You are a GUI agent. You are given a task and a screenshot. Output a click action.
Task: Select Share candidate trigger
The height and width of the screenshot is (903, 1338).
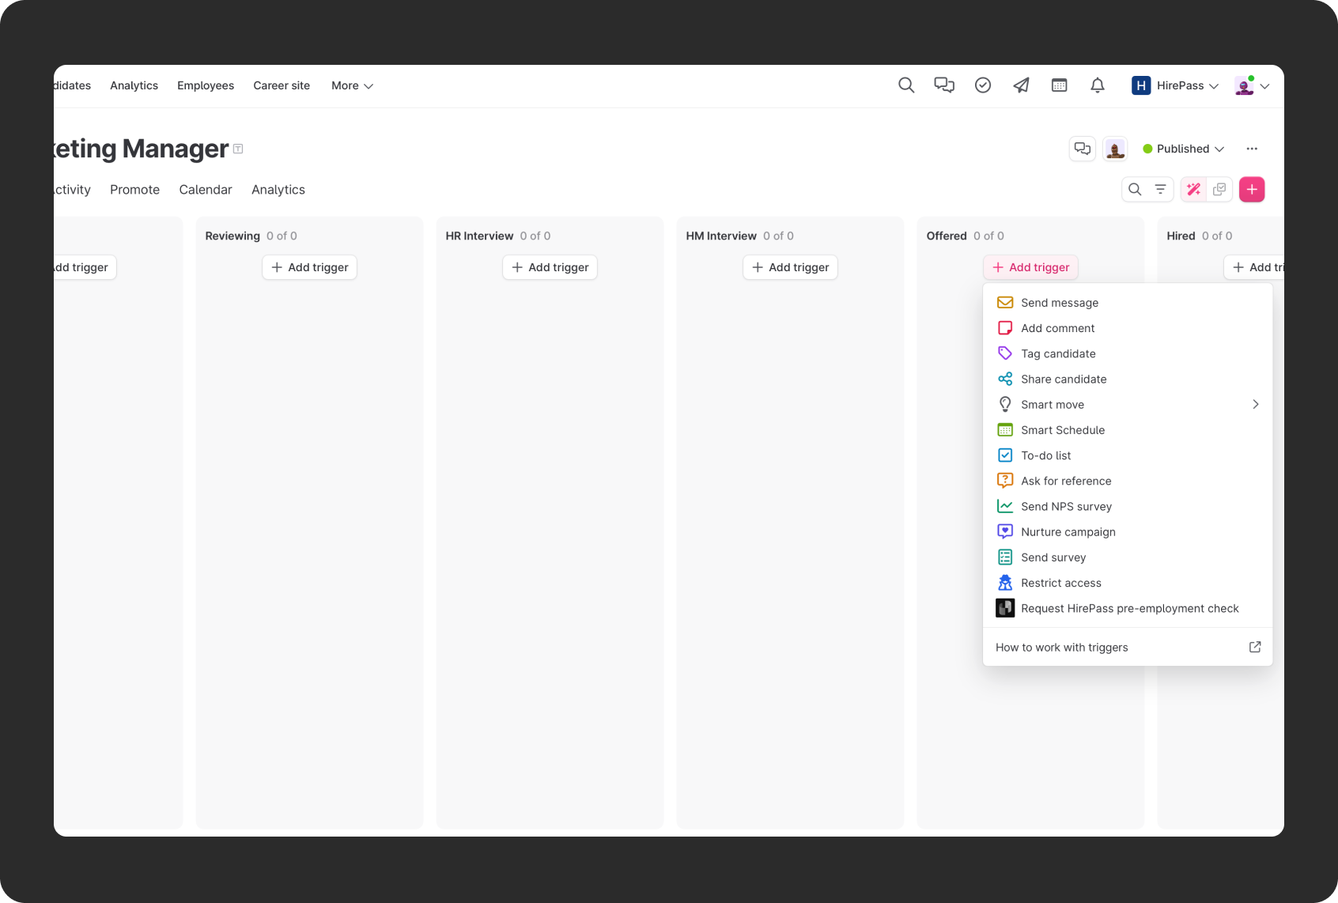coord(1128,379)
